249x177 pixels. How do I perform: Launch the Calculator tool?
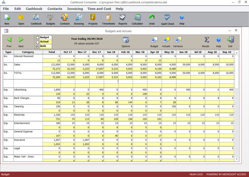(137, 17)
